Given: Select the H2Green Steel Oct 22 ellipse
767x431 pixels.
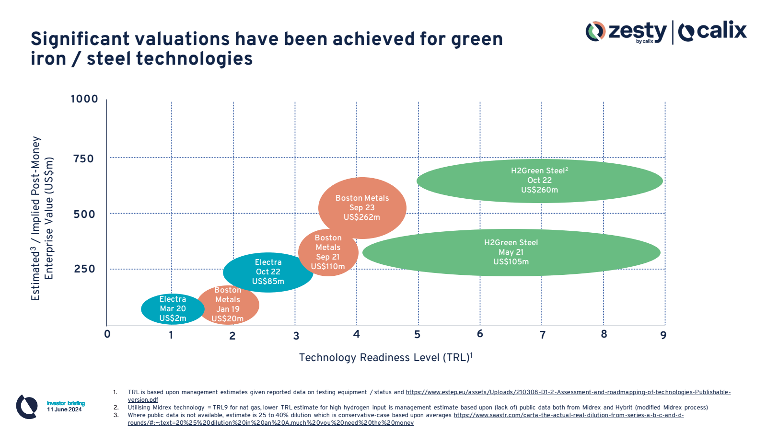Looking at the screenshot, I should click(540, 181).
